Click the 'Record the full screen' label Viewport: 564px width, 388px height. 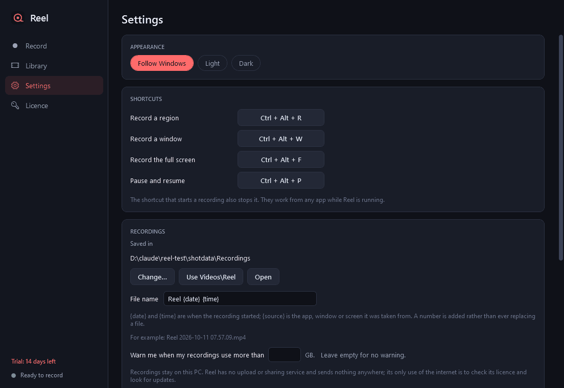coord(162,160)
